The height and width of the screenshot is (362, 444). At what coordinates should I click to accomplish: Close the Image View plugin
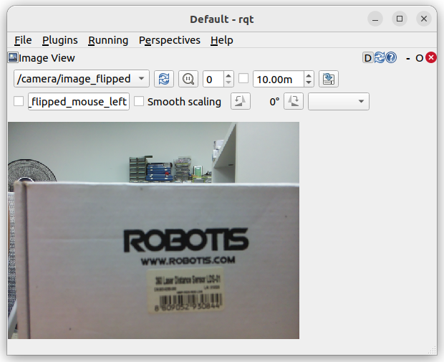(431, 57)
